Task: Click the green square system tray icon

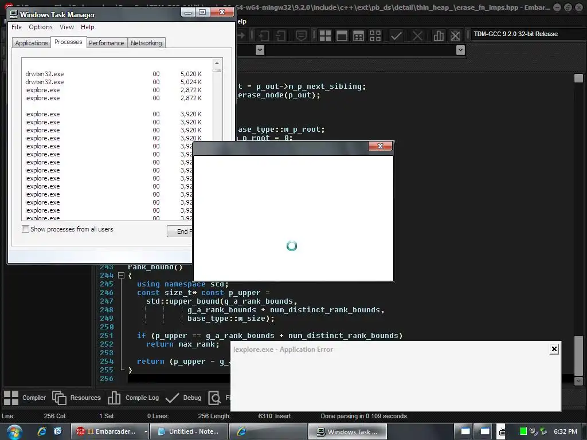Action: point(523,431)
